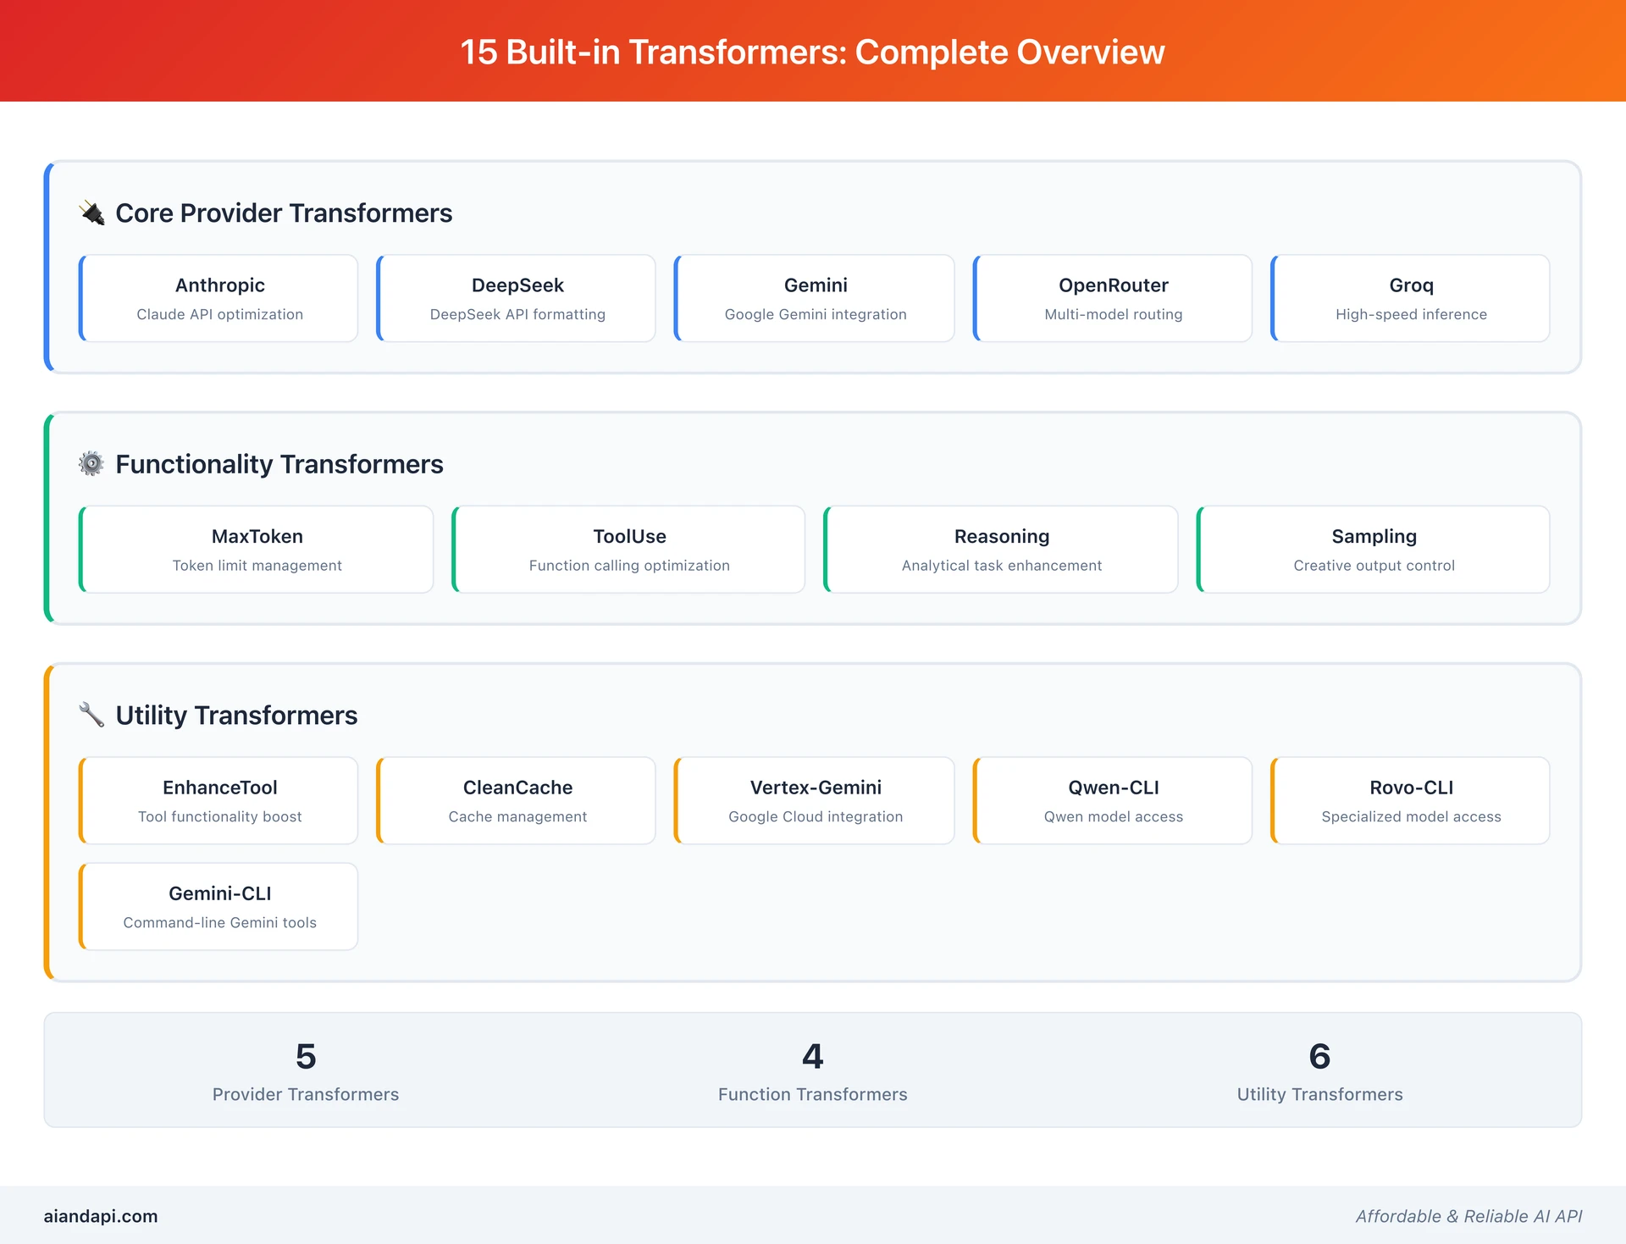Click the Function Transformers summary label
The height and width of the screenshot is (1244, 1626).
[x=813, y=1094]
